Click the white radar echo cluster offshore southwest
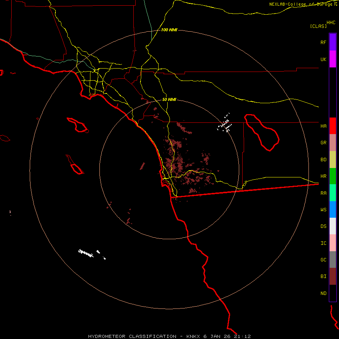The width and height of the screenshot is (339, 339). [x=86, y=253]
